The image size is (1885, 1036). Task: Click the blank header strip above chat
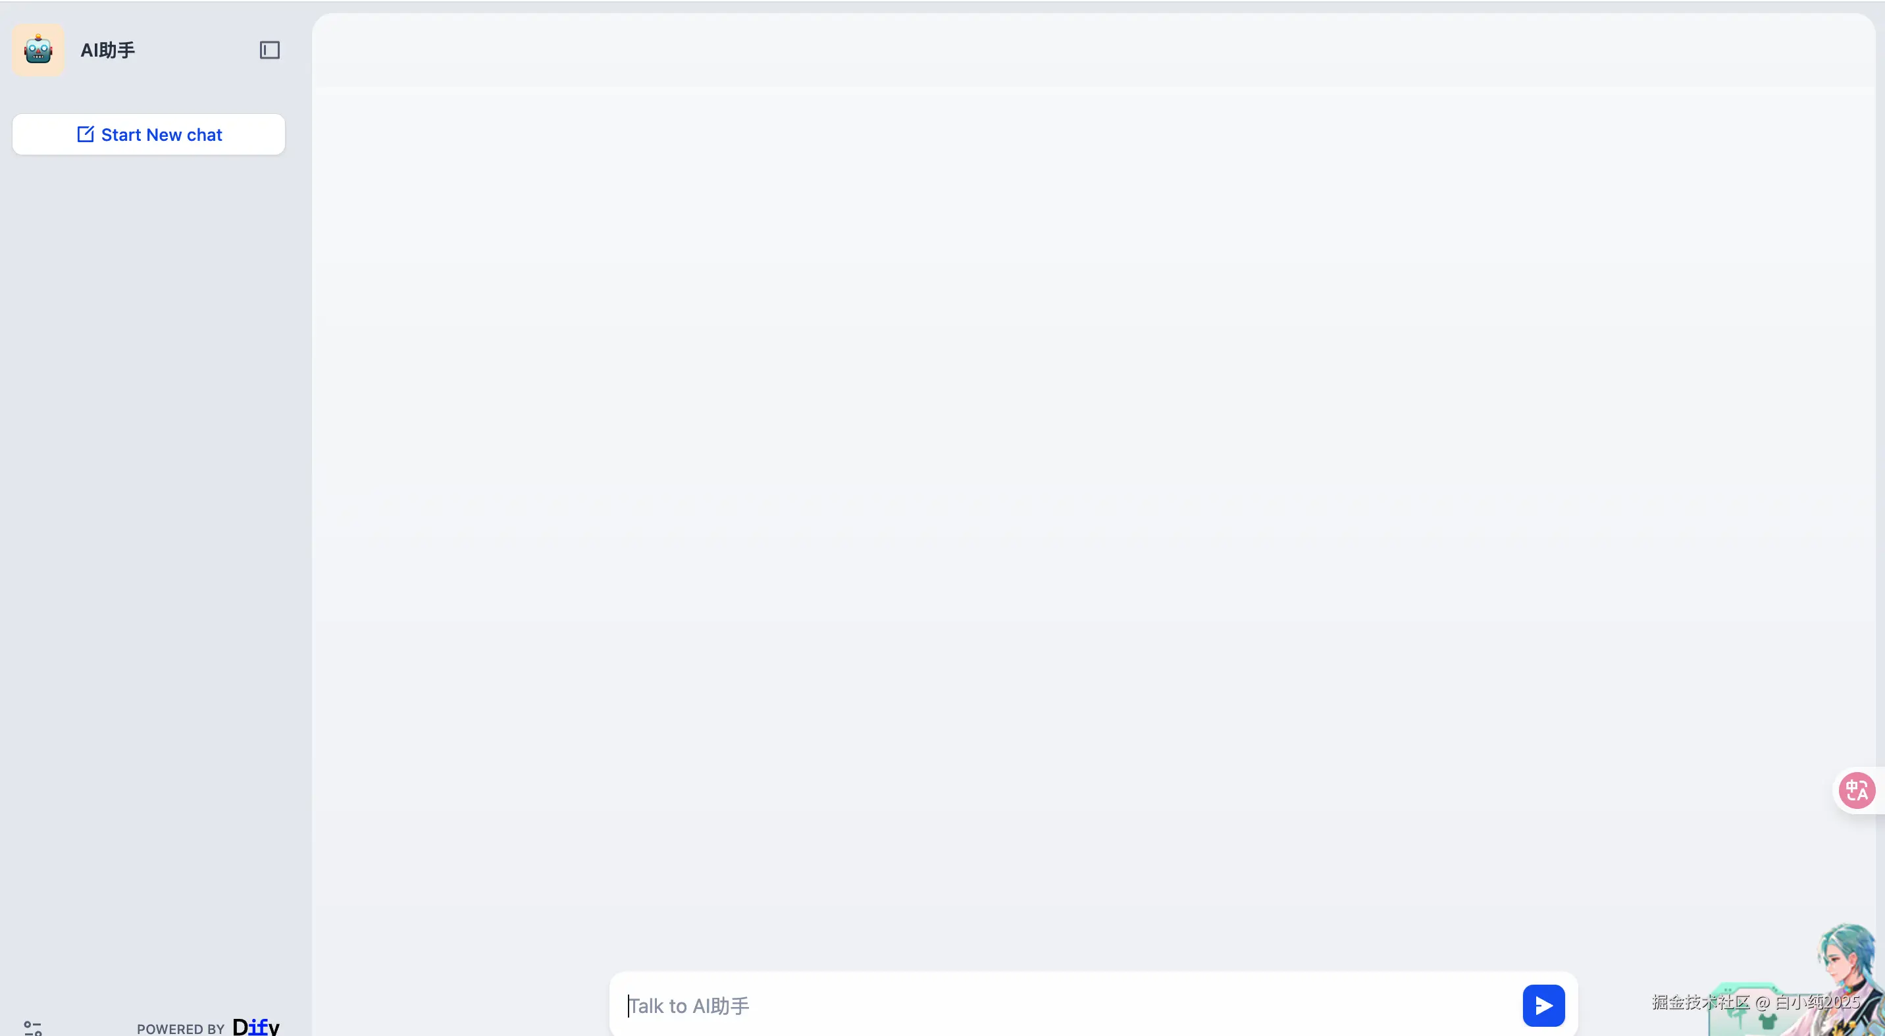[x=1094, y=50]
